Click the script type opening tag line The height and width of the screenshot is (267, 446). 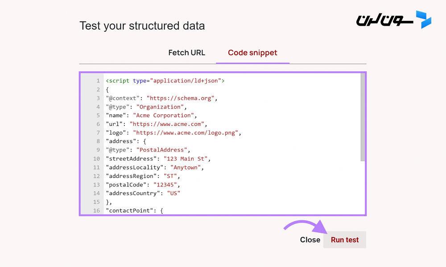click(x=165, y=81)
